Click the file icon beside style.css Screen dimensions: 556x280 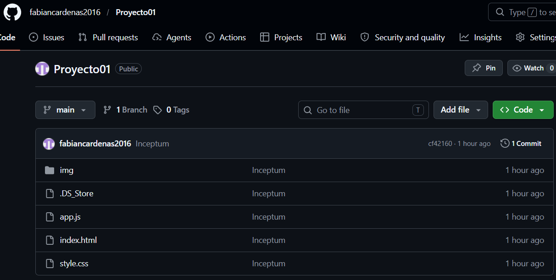50,264
